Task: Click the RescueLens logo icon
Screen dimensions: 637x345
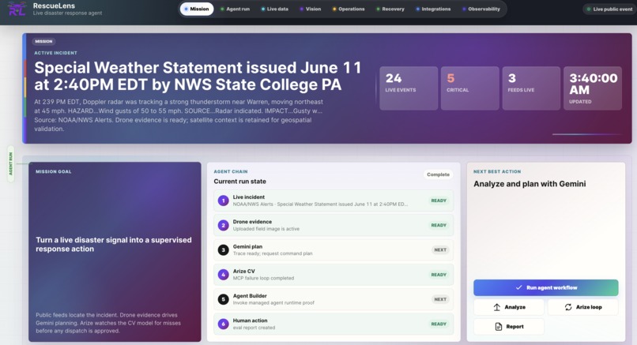Action: (x=17, y=9)
